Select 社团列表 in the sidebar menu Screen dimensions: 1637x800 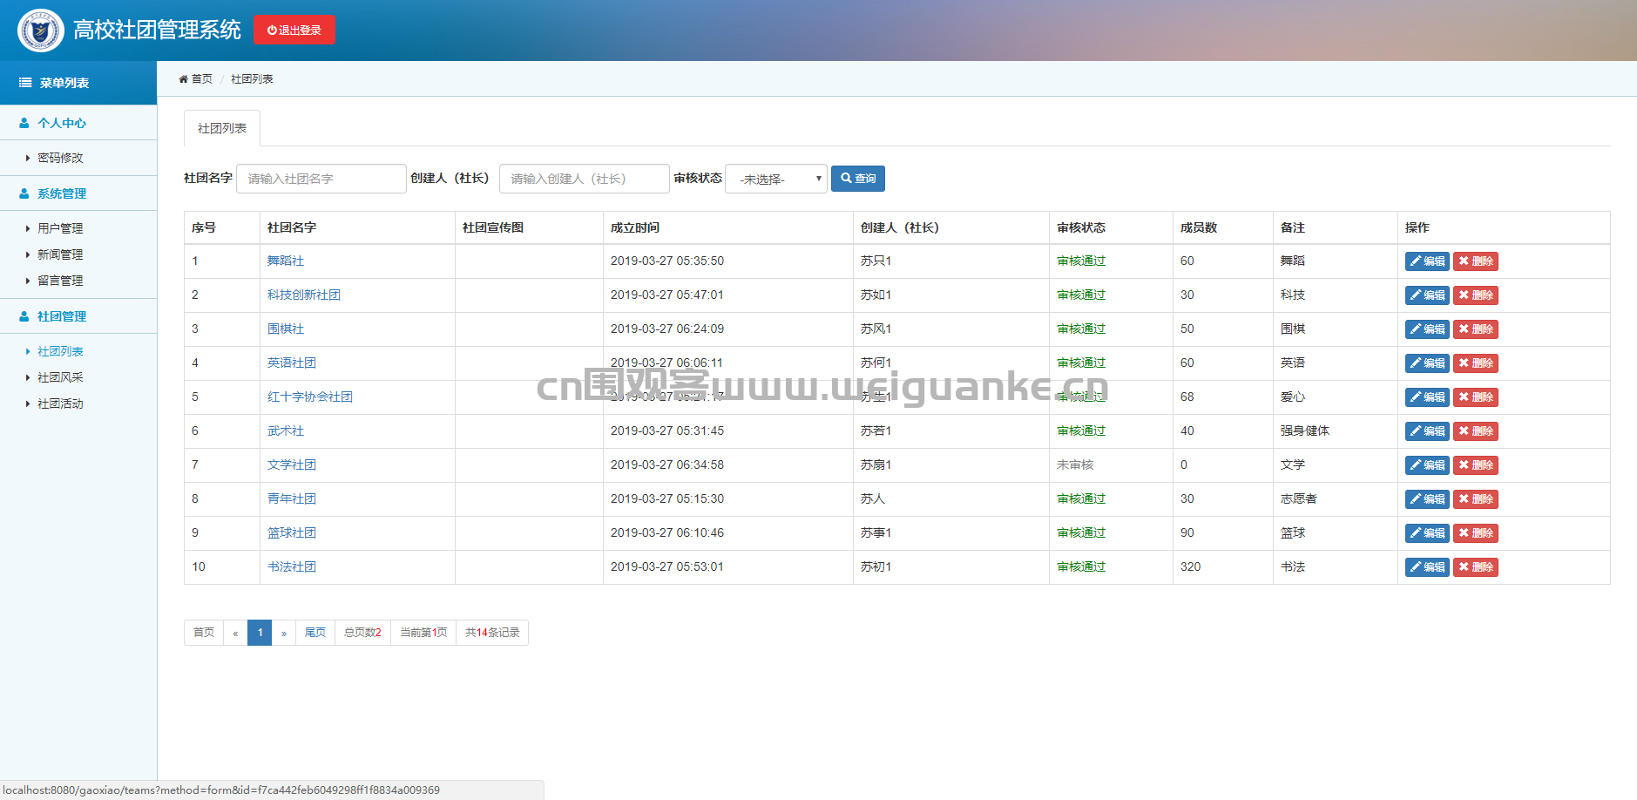60,351
